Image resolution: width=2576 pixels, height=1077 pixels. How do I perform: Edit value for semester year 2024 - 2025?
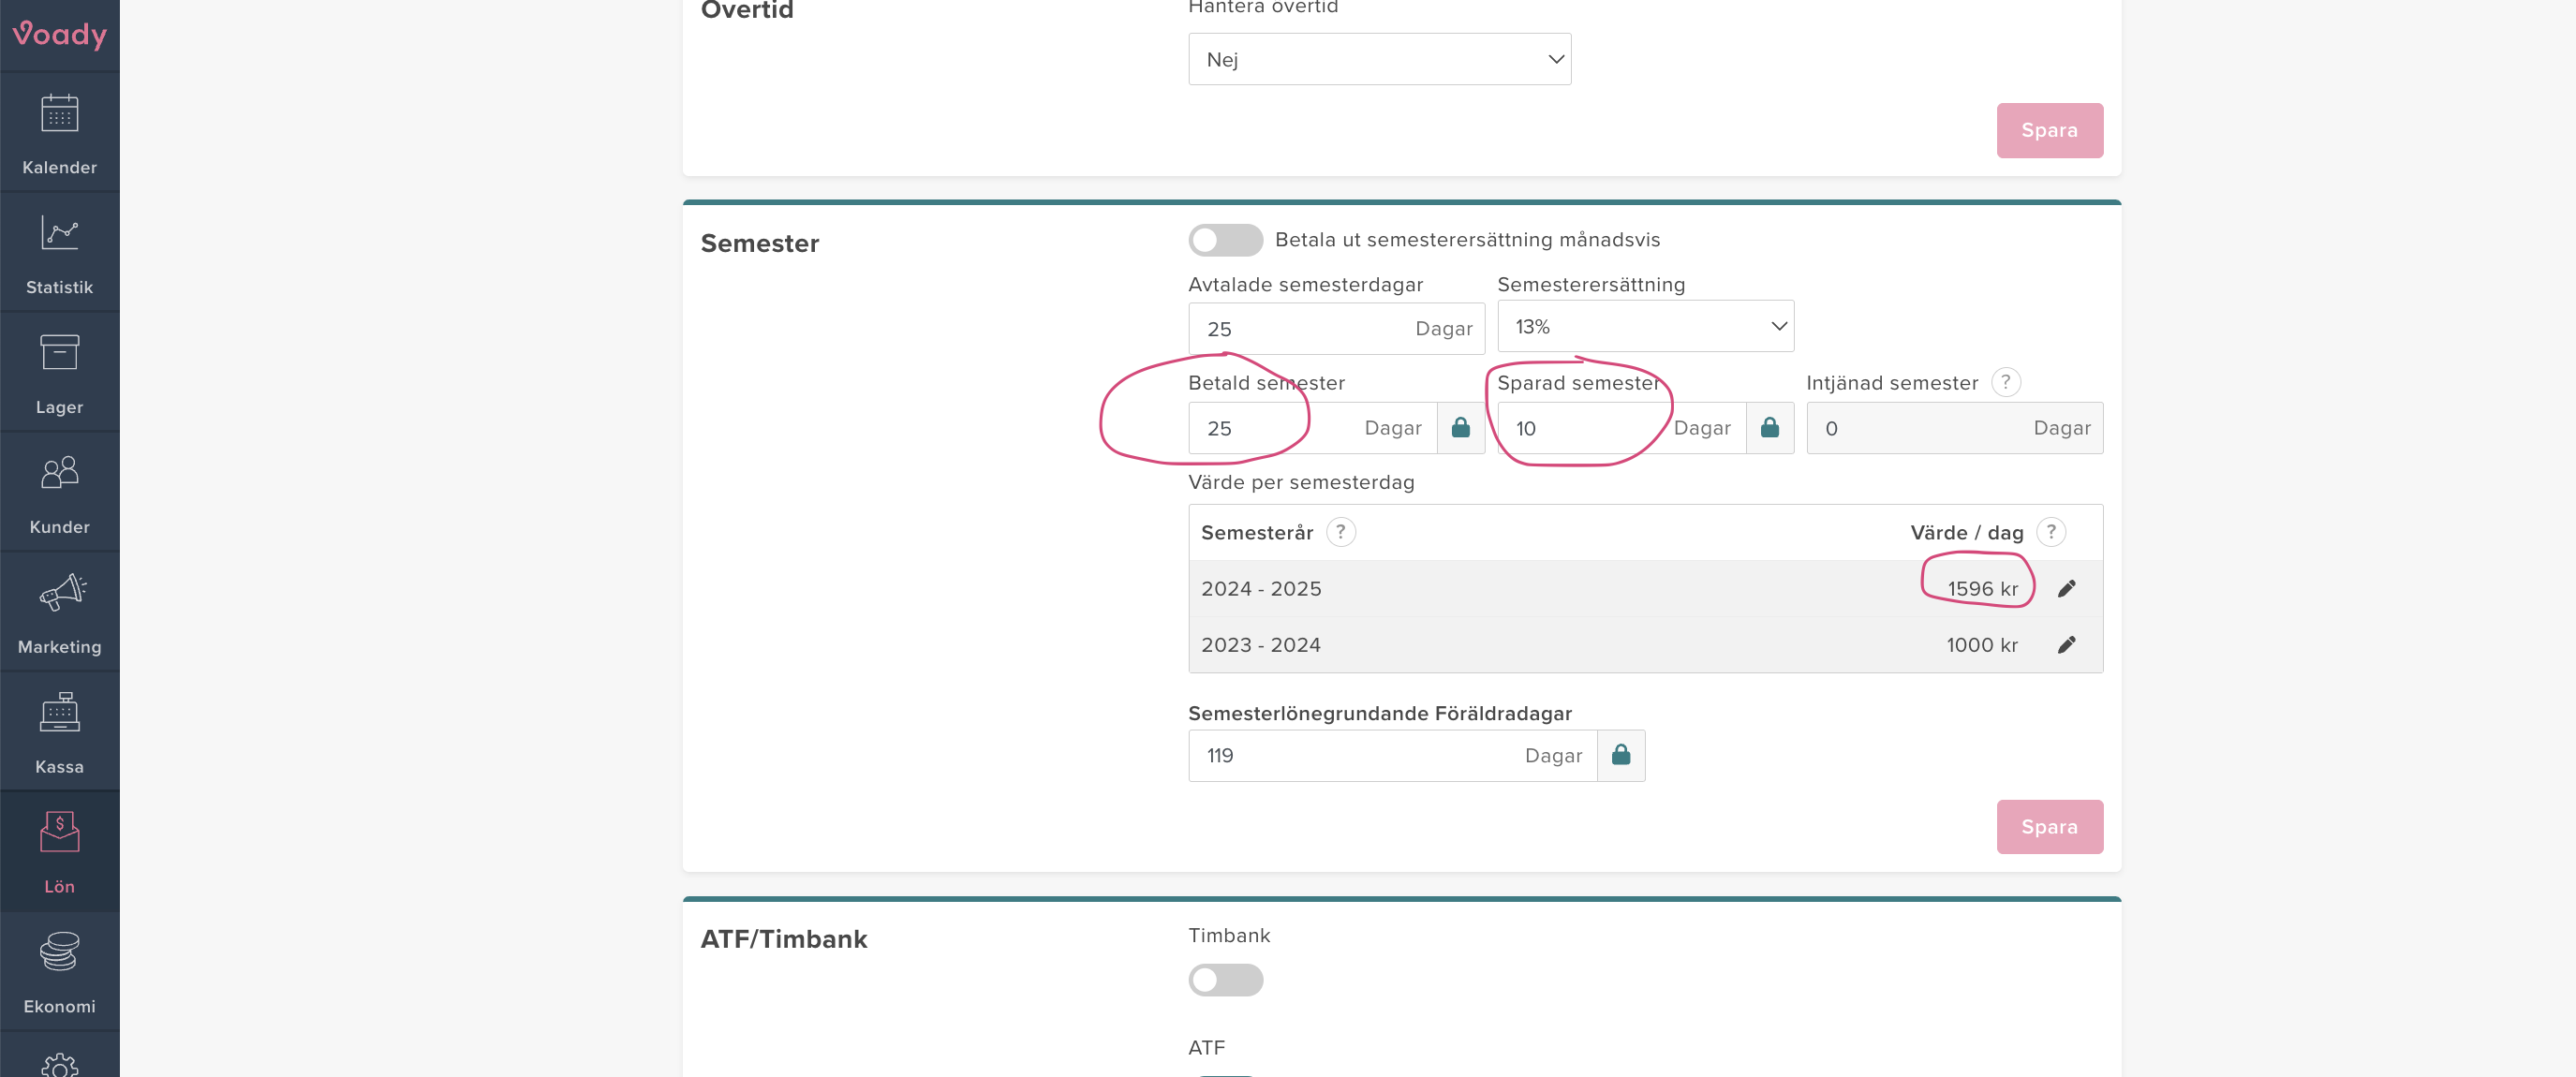point(2066,589)
